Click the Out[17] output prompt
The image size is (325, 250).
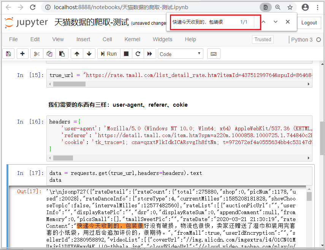coord(29,191)
